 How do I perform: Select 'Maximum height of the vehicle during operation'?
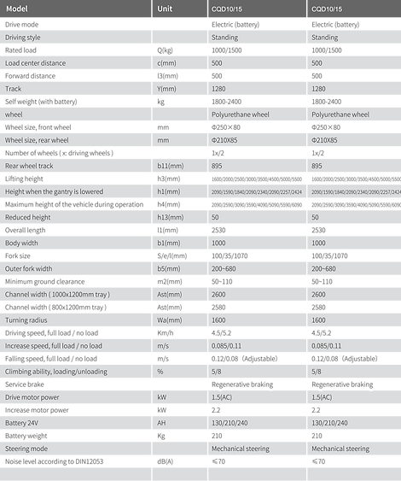pyautogui.click(x=74, y=204)
